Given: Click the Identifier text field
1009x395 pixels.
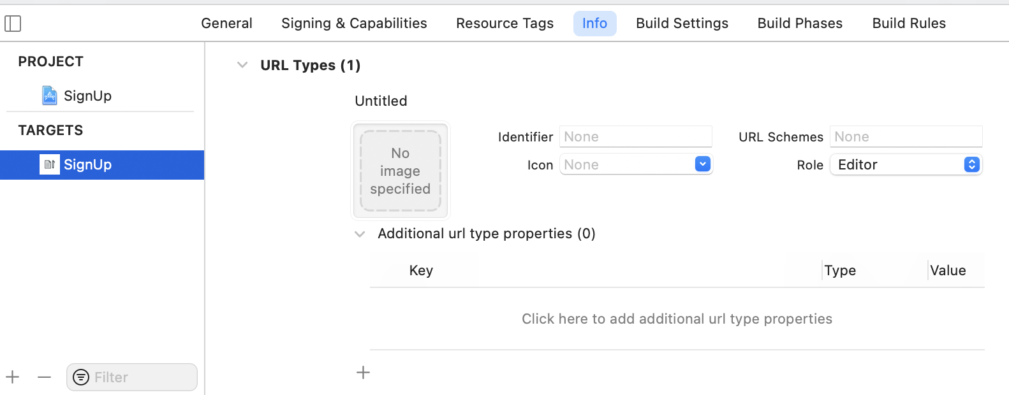Looking at the screenshot, I should pyautogui.click(x=635, y=136).
